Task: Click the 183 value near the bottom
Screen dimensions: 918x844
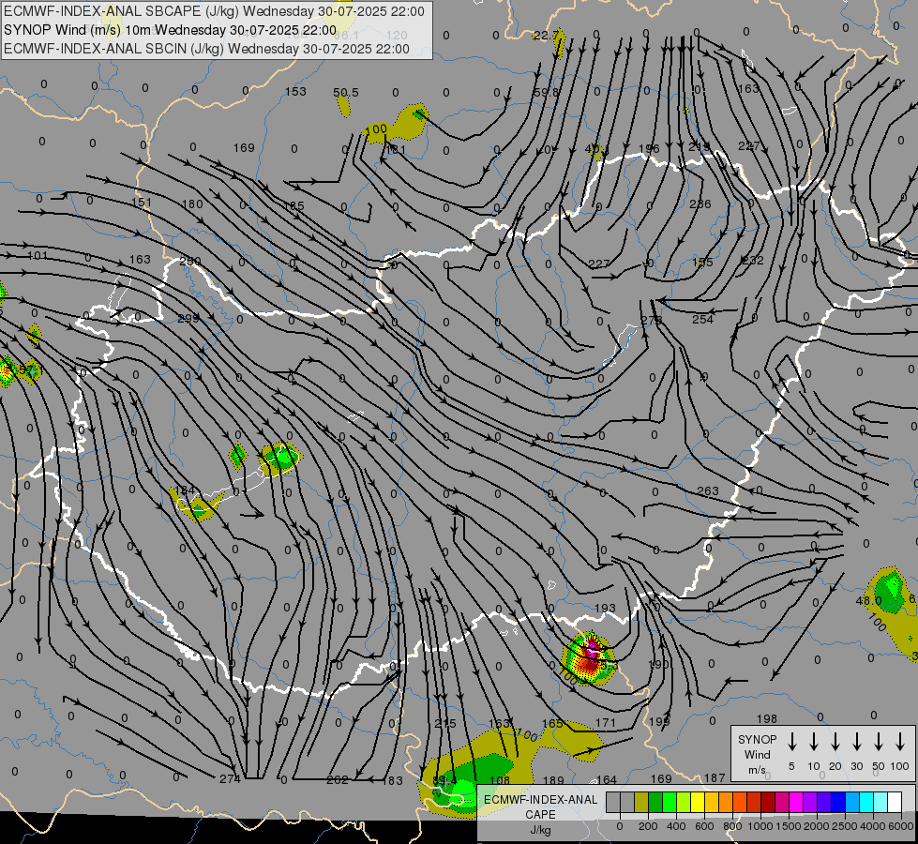Action: 392,780
